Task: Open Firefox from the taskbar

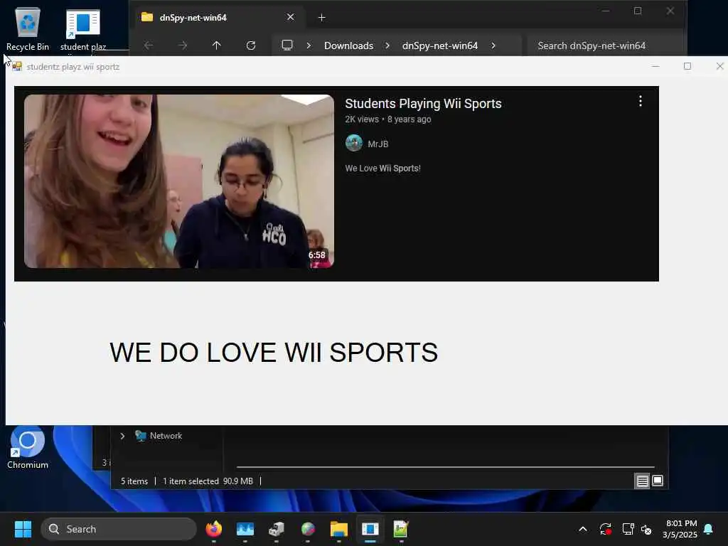Action: coord(213,529)
